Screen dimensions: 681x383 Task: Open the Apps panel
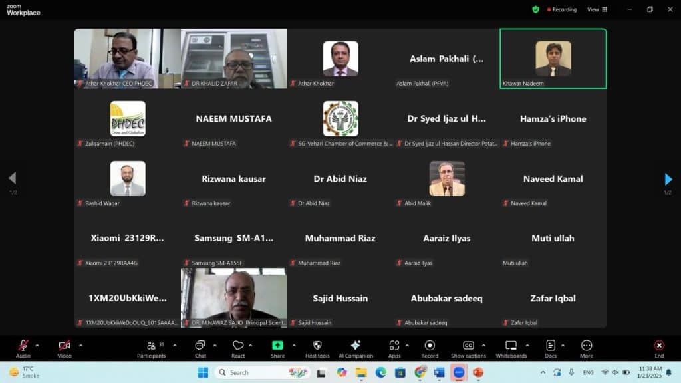coord(394,346)
